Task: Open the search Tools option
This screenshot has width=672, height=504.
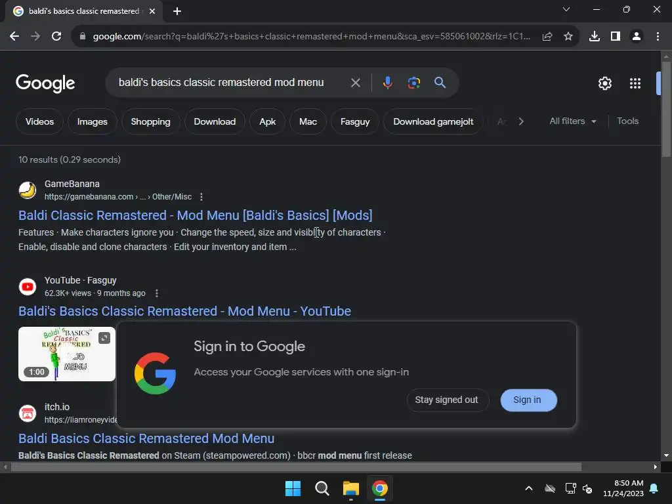Action: (627, 121)
